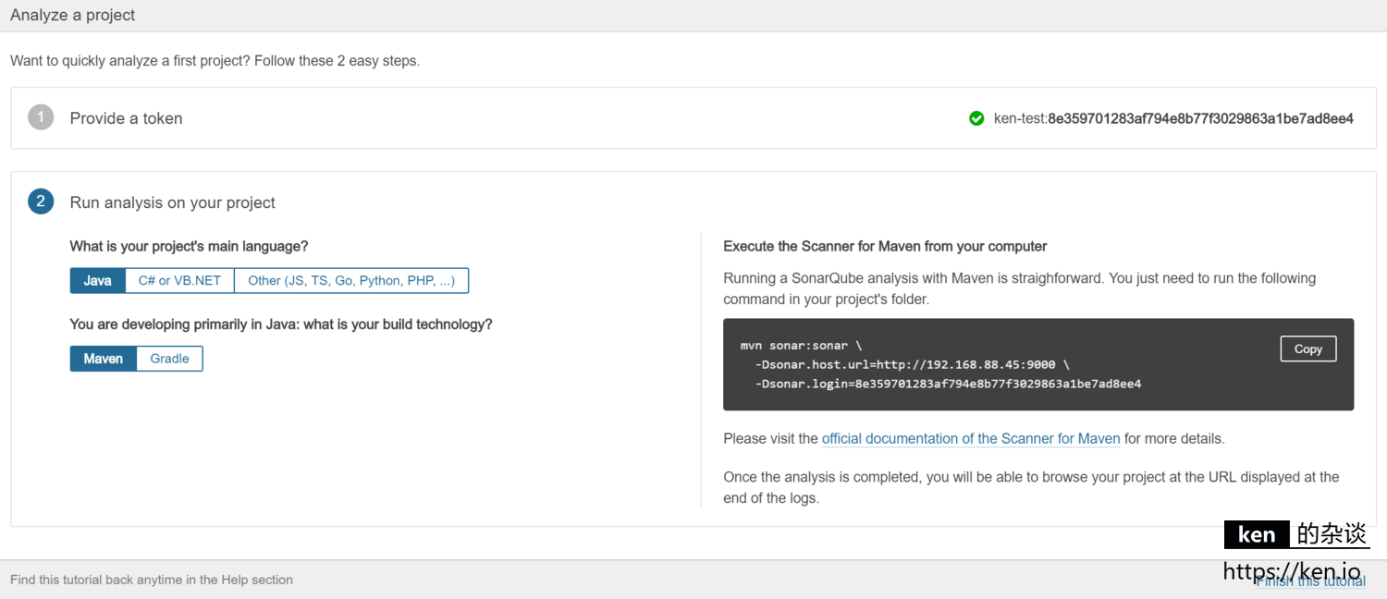The image size is (1387, 599).
Task: Click Finish this tutorial link
Action: tap(1311, 581)
